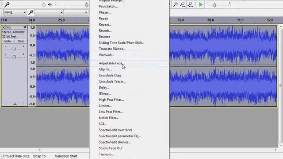Click the green Play-at-speed button

tap(201, 4)
